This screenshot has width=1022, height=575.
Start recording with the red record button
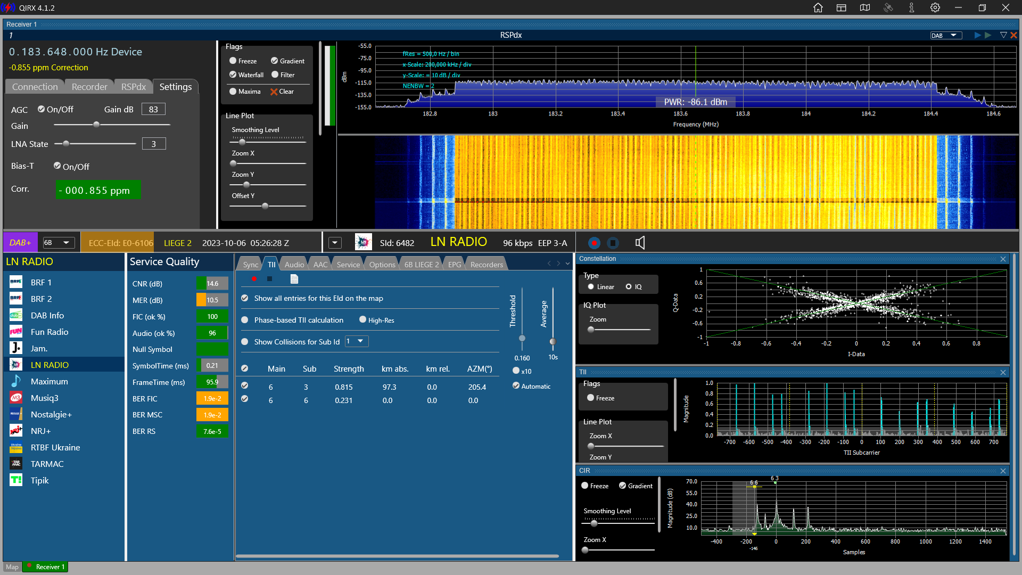pyautogui.click(x=594, y=243)
